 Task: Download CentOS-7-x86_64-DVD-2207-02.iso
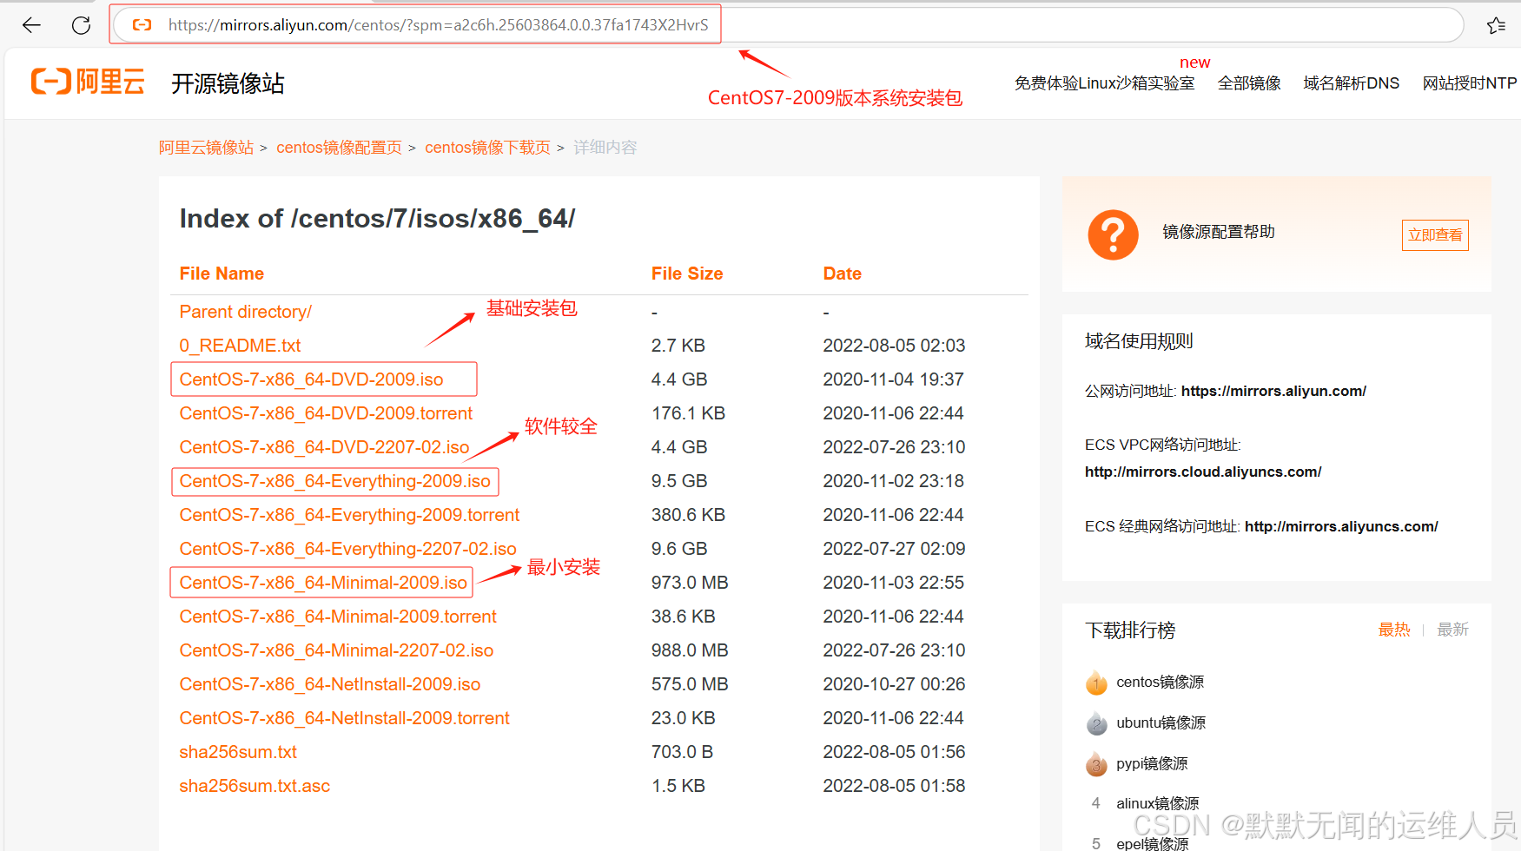click(x=324, y=447)
